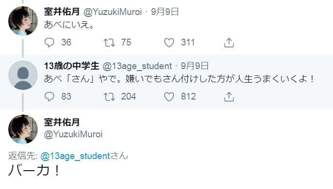Screen dimensions: 333x189
Task: Retweet the tweet with 204 retweets
Action: pyautogui.click(x=109, y=97)
